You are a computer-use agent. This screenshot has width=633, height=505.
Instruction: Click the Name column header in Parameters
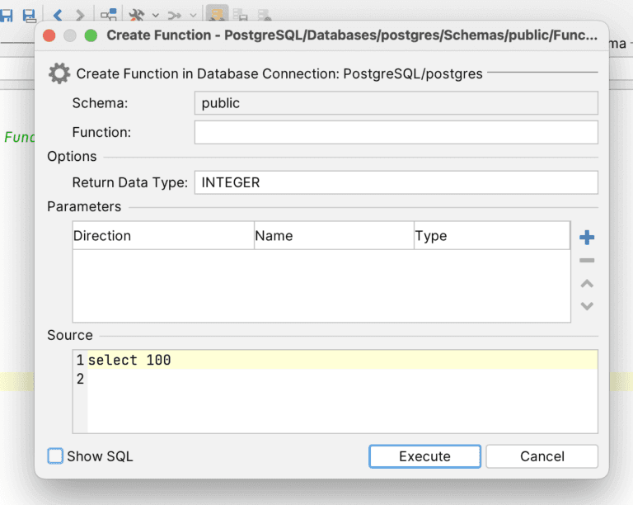pyautogui.click(x=335, y=235)
